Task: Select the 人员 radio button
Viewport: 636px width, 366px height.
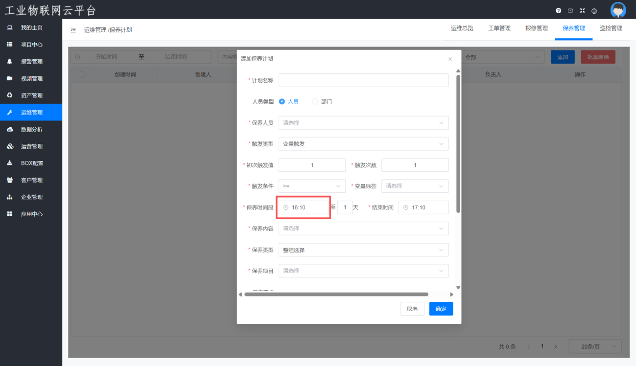Action: [x=282, y=102]
